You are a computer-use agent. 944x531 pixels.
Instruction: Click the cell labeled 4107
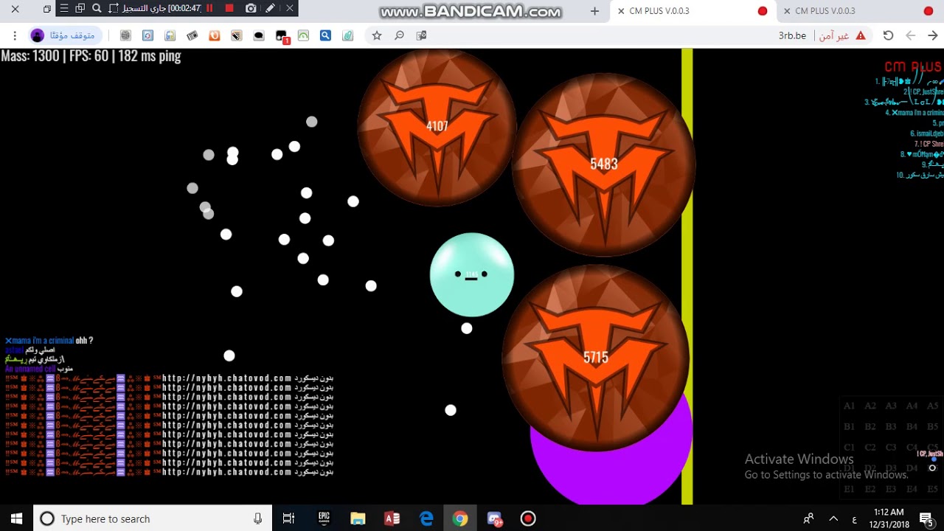(x=437, y=126)
